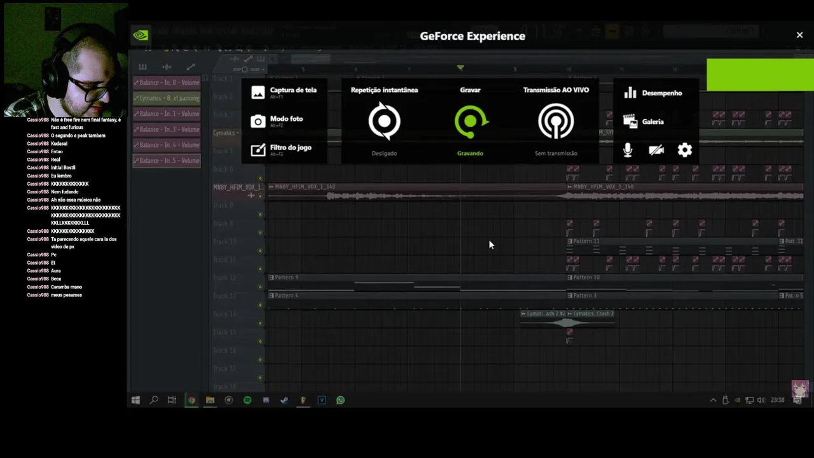Show piano patterns in FL Studio picker
814x458 pixels.
pos(142,67)
